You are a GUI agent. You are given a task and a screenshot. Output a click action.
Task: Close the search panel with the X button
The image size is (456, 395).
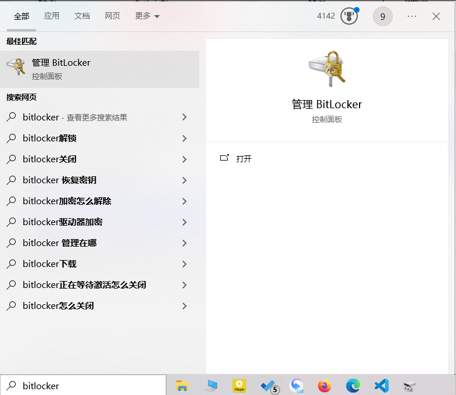click(436, 16)
